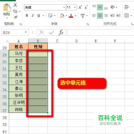Select column B header

pyautogui.click(x=38, y=41)
